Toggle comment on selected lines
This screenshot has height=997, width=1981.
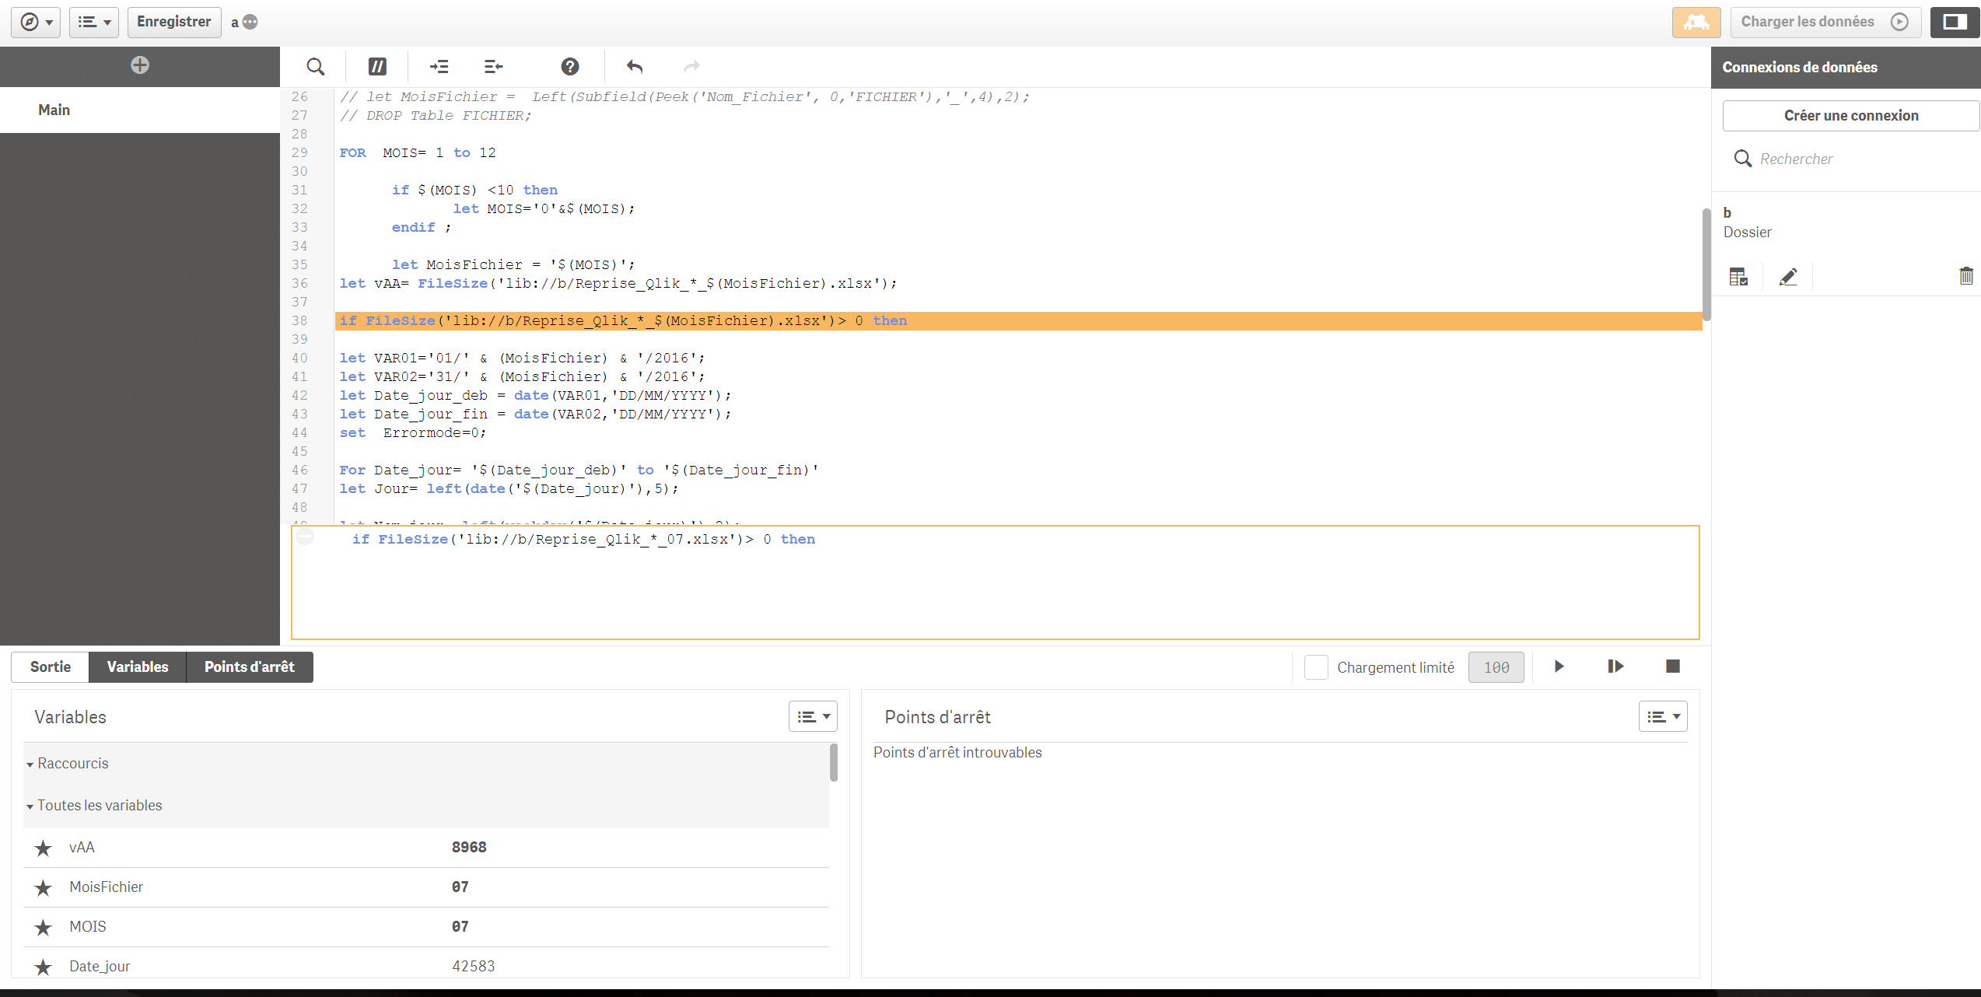coord(377,67)
